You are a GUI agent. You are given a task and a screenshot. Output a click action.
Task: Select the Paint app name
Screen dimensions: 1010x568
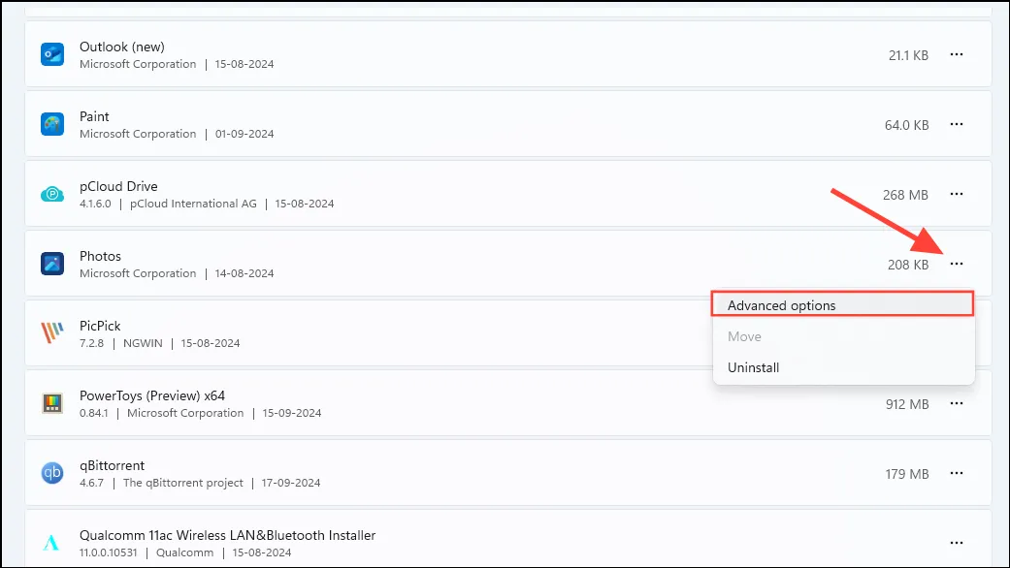coord(94,116)
